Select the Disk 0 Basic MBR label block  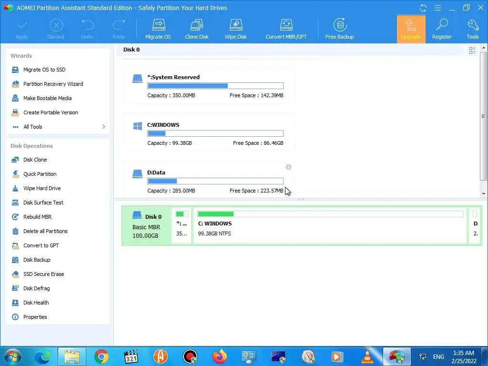click(x=147, y=225)
